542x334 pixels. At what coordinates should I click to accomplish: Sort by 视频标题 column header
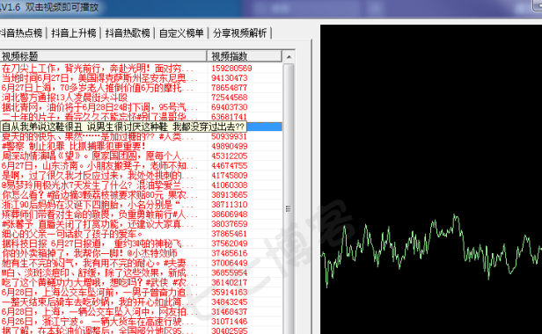[x=103, y=56]
